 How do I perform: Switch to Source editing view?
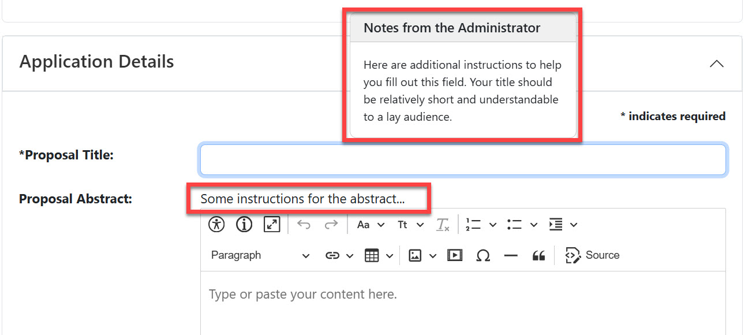tap(592, 255)
